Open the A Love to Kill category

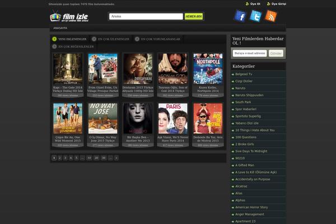(256, 172)
